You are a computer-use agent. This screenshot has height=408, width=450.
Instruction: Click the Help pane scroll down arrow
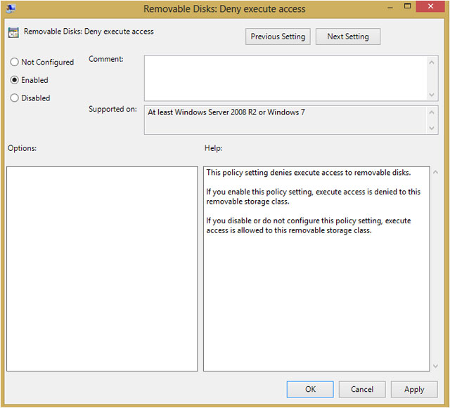tap(435, 366)
